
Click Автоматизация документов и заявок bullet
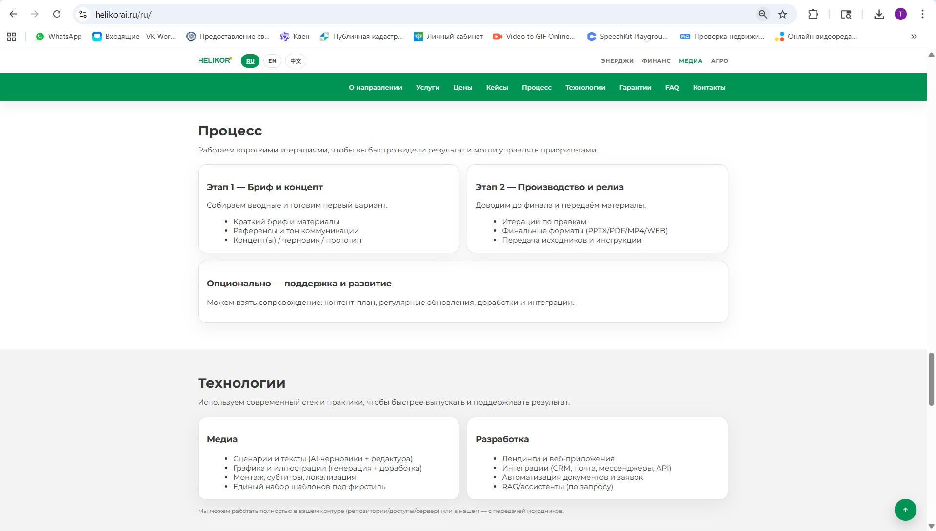[x=573, y=477]
